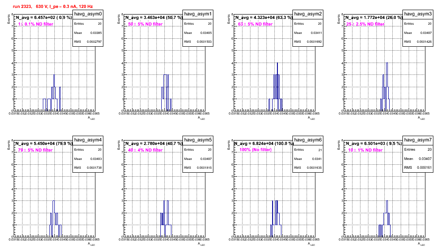Select the havg_asym1 stats box title
This screenshot has height=252, width=440.
click(198, 14)
